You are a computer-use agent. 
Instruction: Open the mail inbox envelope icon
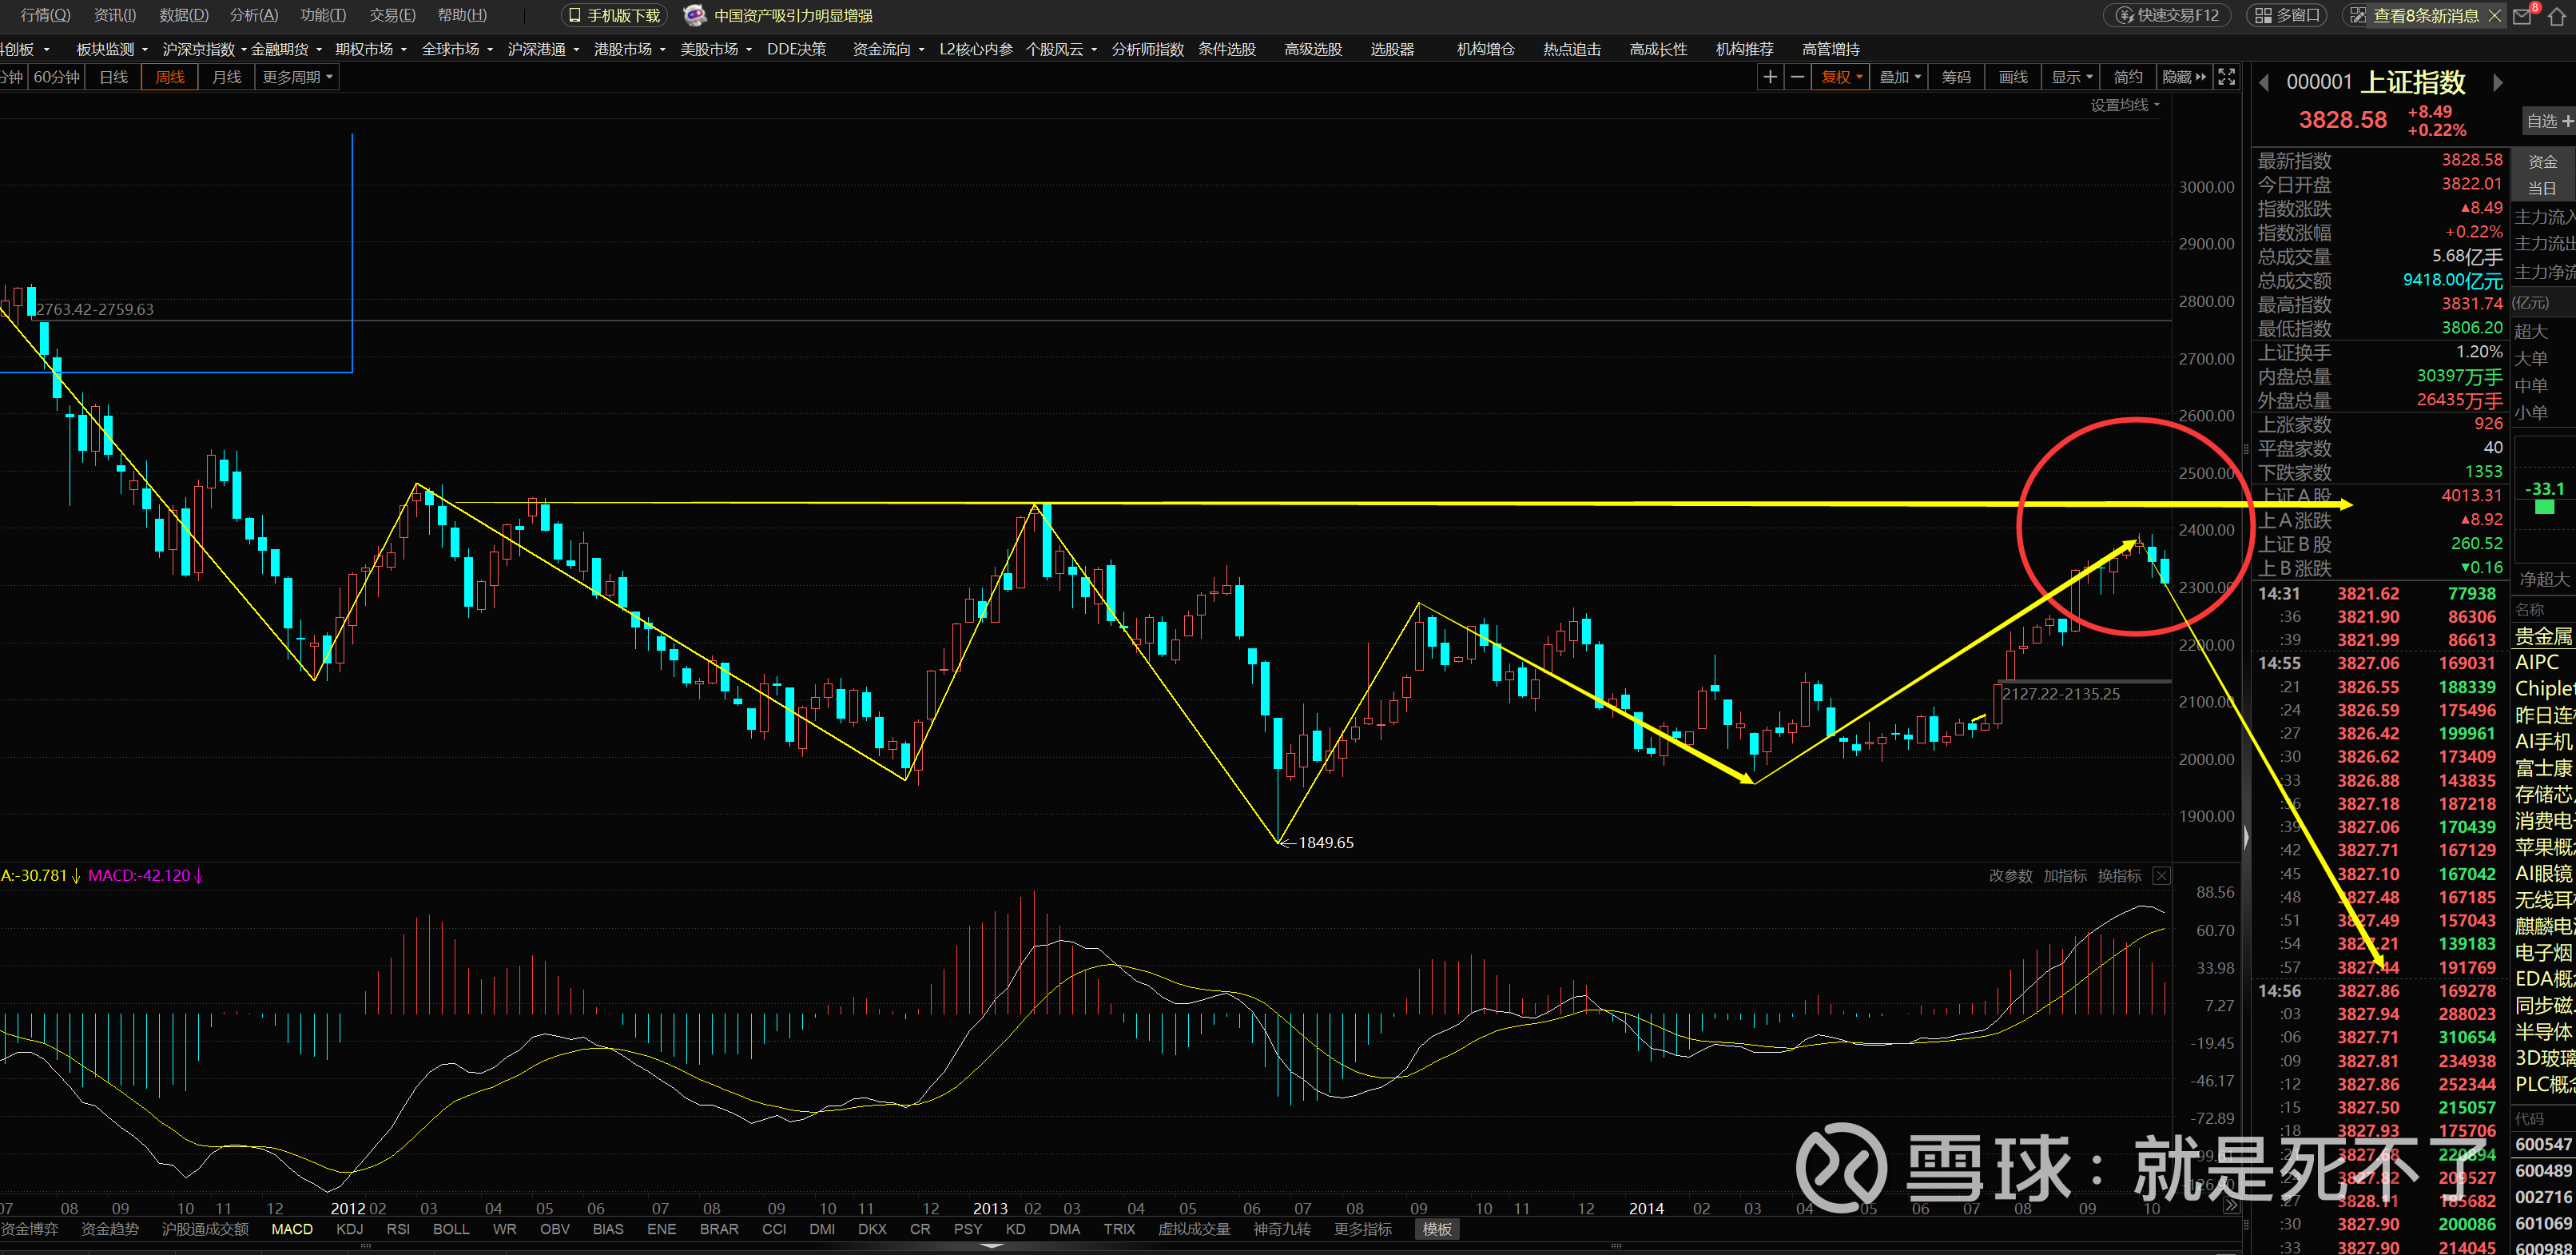click(x=2522, y=16)
